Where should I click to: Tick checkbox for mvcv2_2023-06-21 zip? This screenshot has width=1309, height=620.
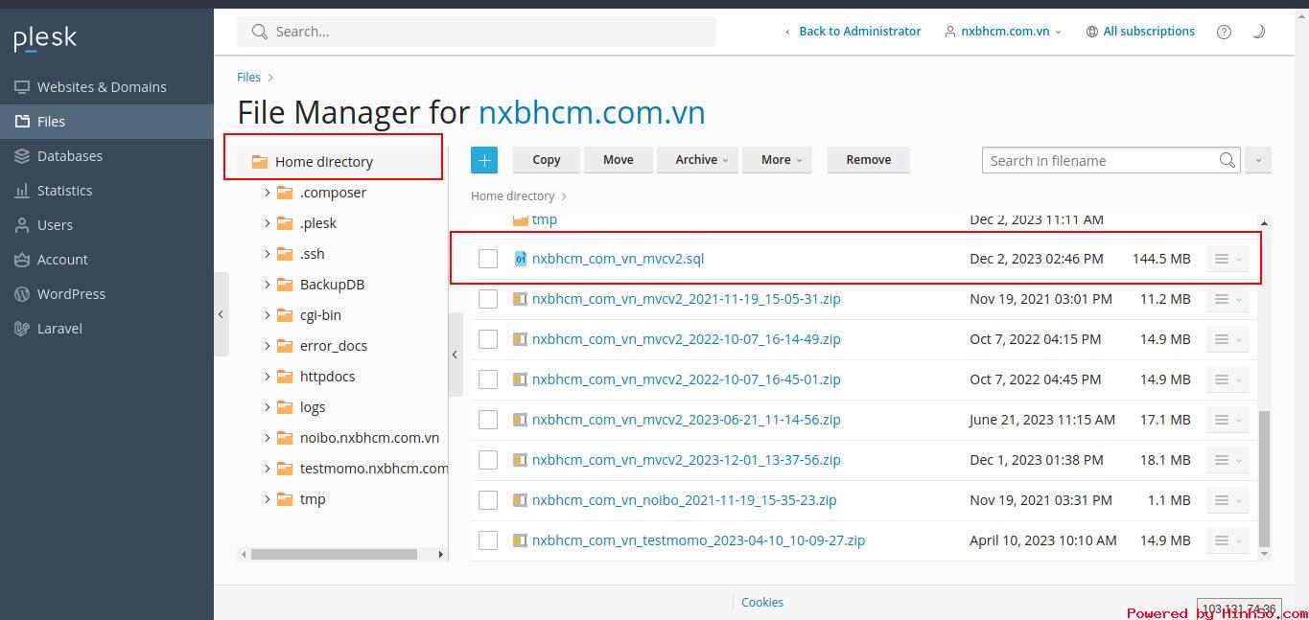(488, 420)
